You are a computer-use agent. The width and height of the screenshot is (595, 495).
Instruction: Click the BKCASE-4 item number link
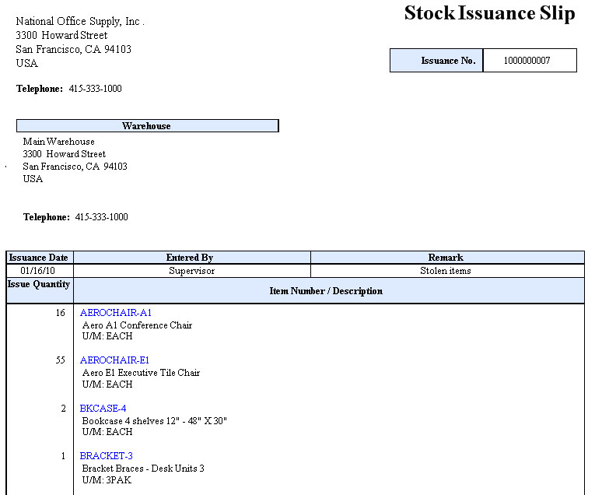[x=103, y=408]
